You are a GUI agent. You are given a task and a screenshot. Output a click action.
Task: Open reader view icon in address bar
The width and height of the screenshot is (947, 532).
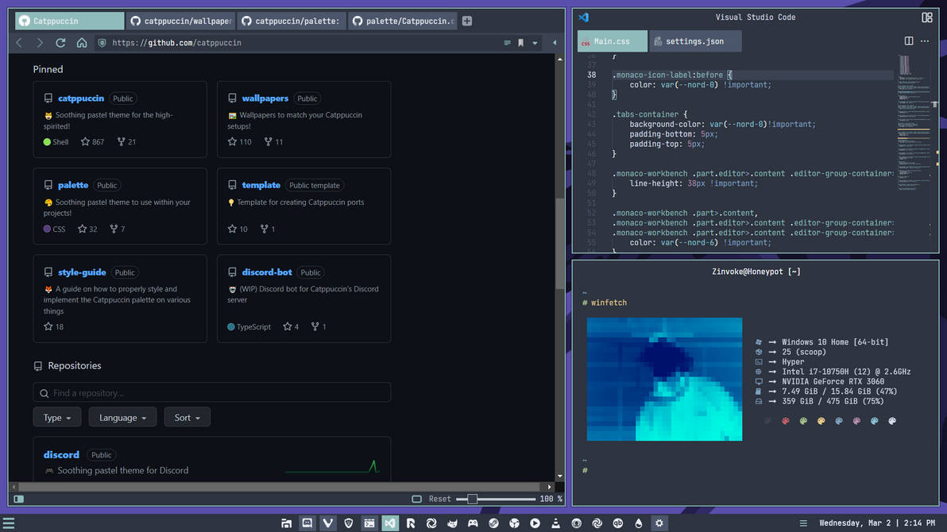pos(508,43)
